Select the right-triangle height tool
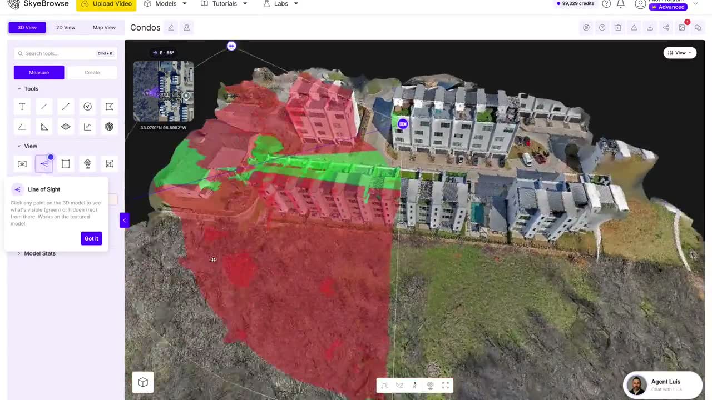The image size is (712, 400). (x=44, y=127)
